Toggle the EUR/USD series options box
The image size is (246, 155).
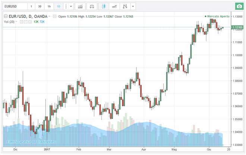[x=55, y=16]
